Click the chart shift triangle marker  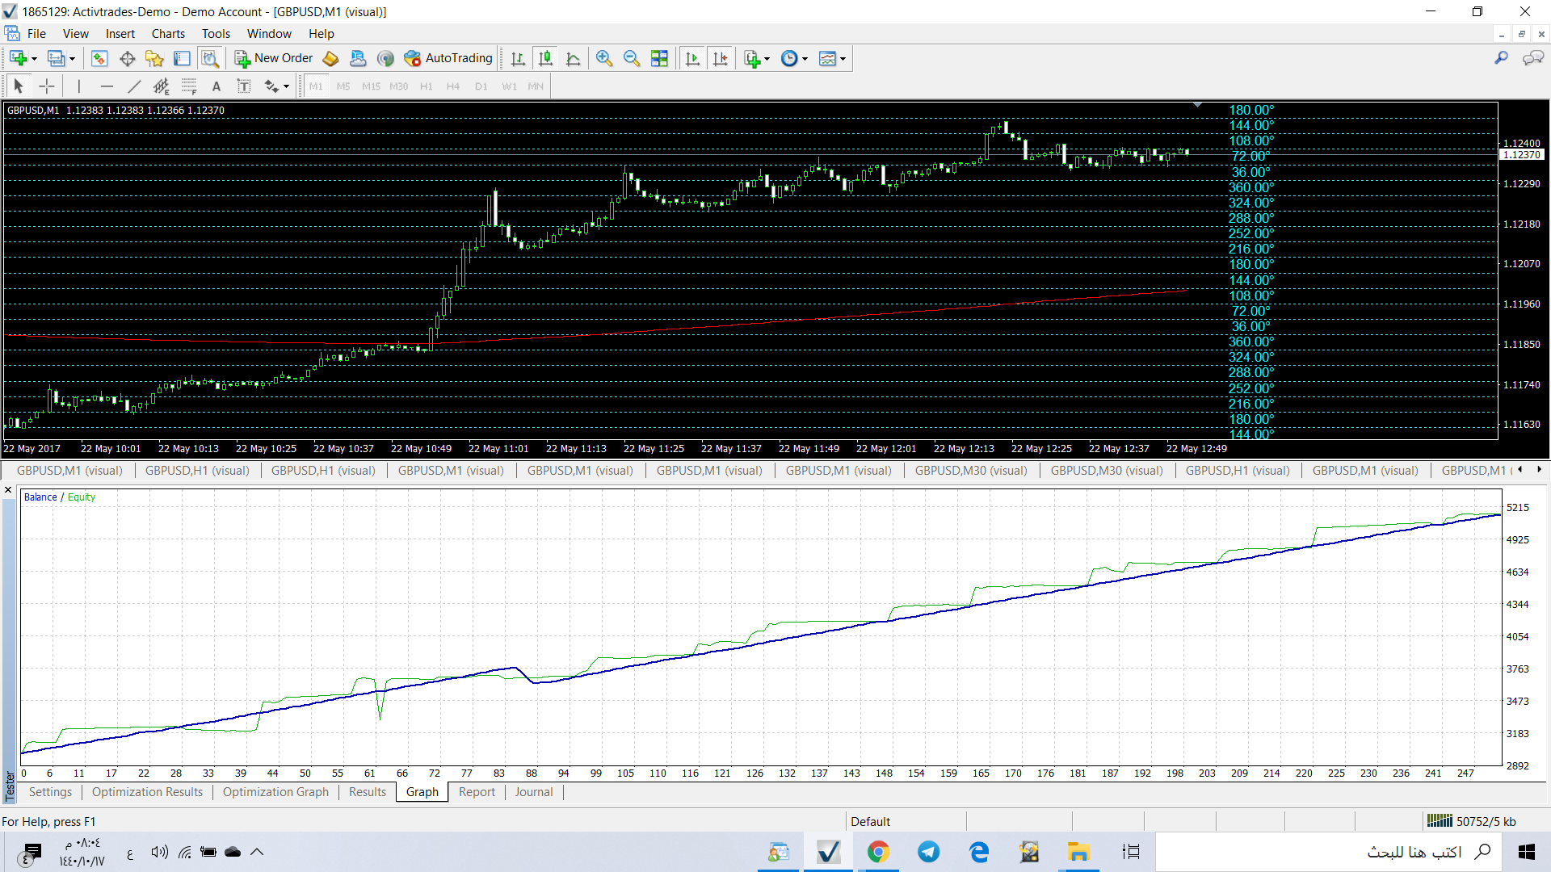1197,105
